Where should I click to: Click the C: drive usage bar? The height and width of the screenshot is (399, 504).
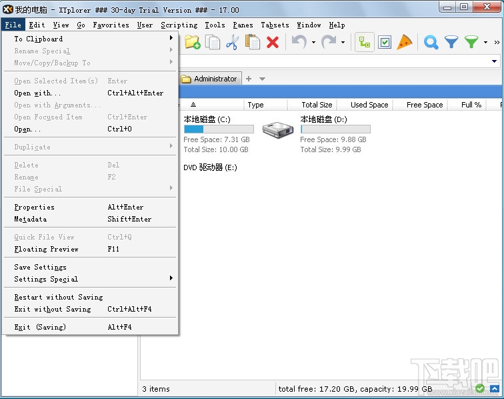(219, 129)
